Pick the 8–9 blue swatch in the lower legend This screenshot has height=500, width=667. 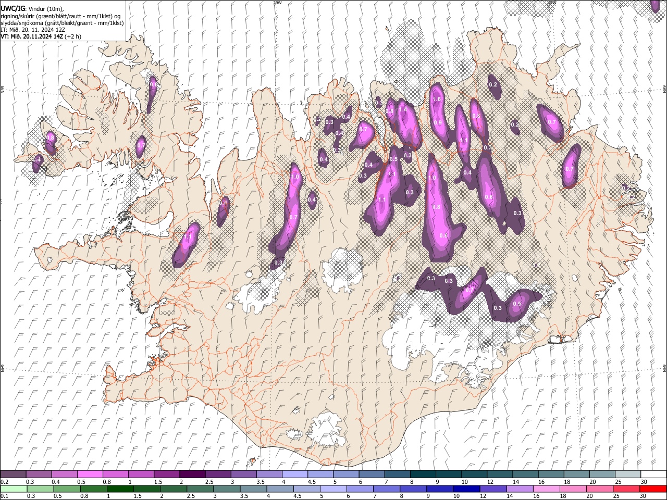coord(413,489)
